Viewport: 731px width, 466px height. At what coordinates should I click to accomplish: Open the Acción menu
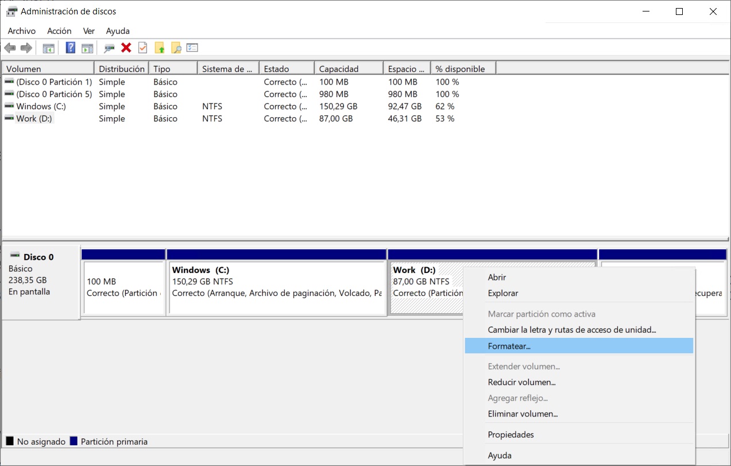(59, 31)
